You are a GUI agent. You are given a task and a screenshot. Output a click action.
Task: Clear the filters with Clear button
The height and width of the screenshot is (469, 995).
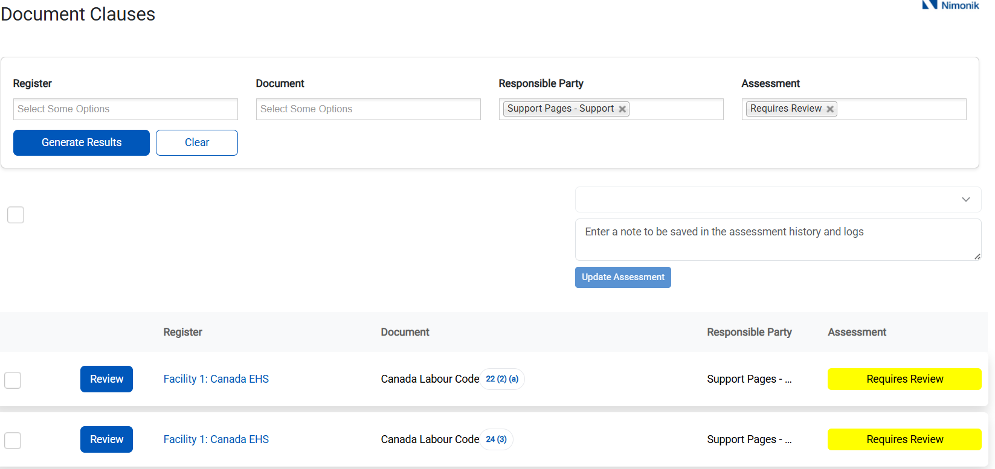pos(197,142)
